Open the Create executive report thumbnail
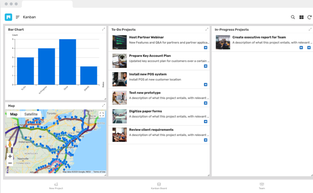The height and width of the screenshot is (193, 313). tap(223, 42)
